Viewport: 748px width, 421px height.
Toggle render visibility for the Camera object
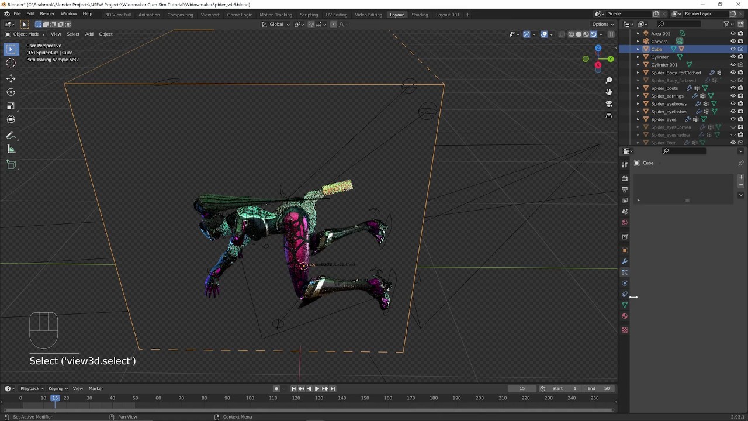pos(740,42)
